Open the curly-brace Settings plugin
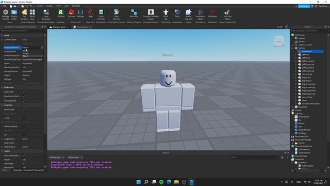Image resolution: width=330 pixels, height=186 pixels. point(80,13)
